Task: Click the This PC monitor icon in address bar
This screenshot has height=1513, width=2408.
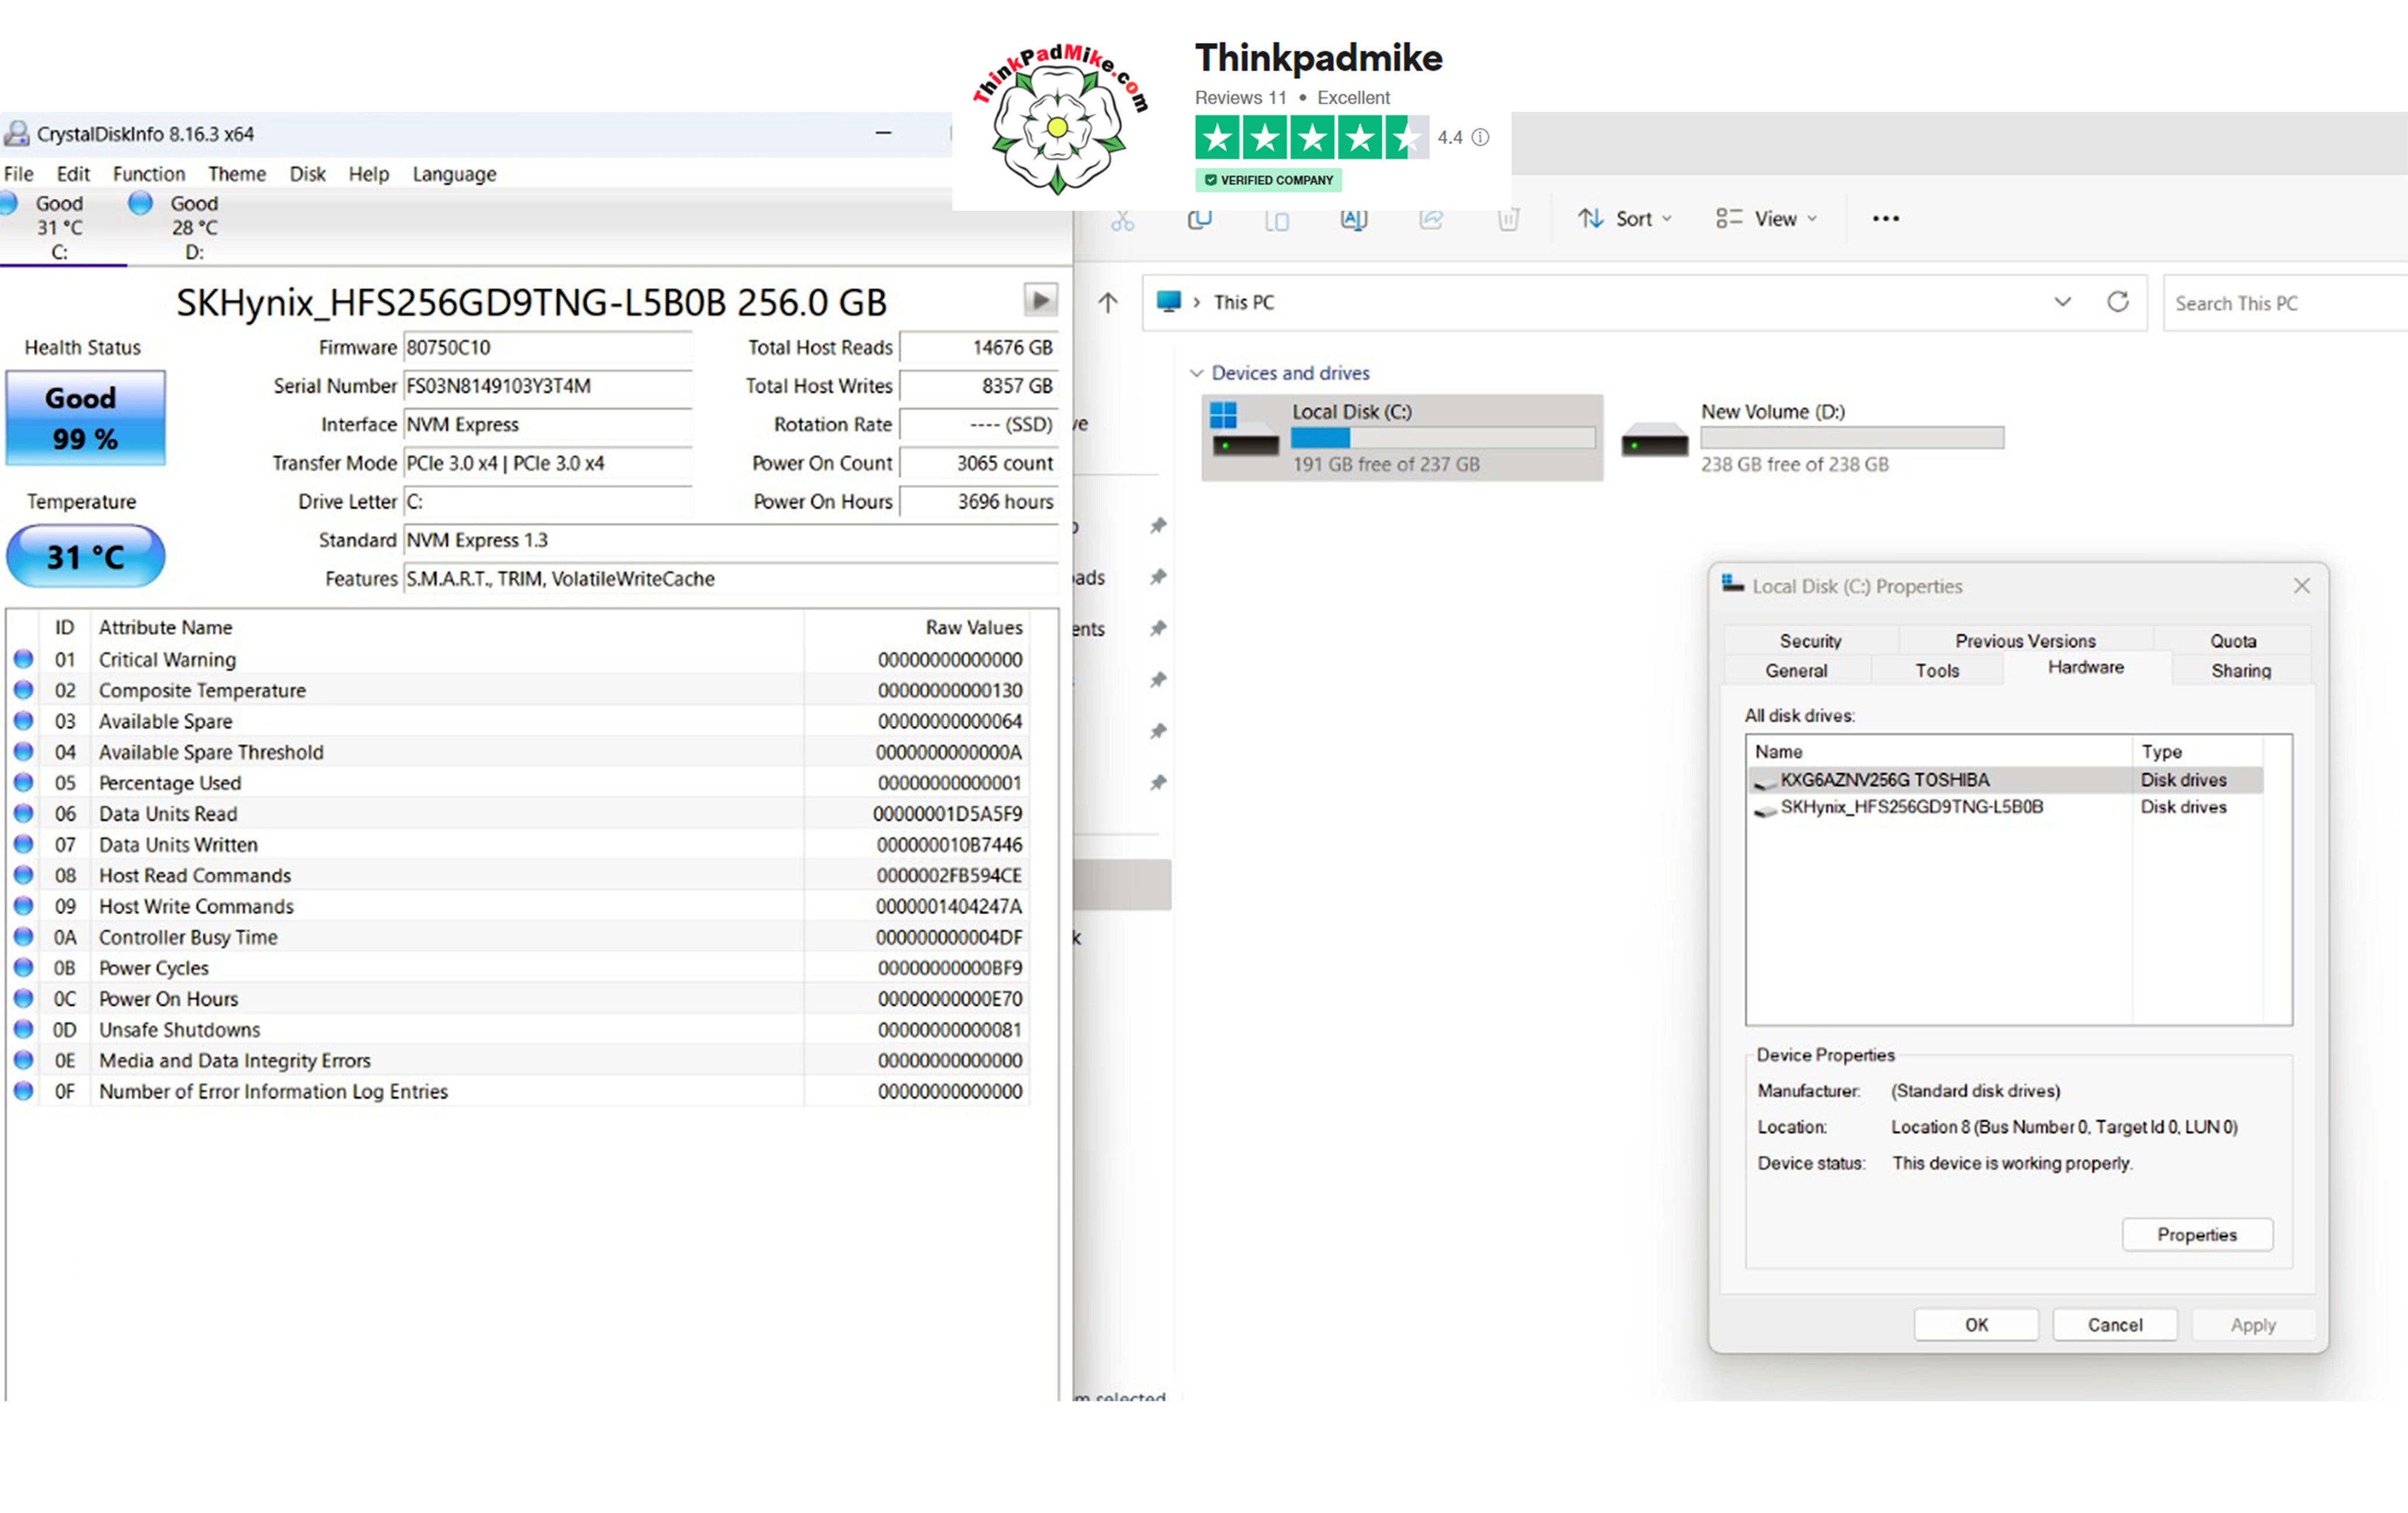Action: [1168, 301]
